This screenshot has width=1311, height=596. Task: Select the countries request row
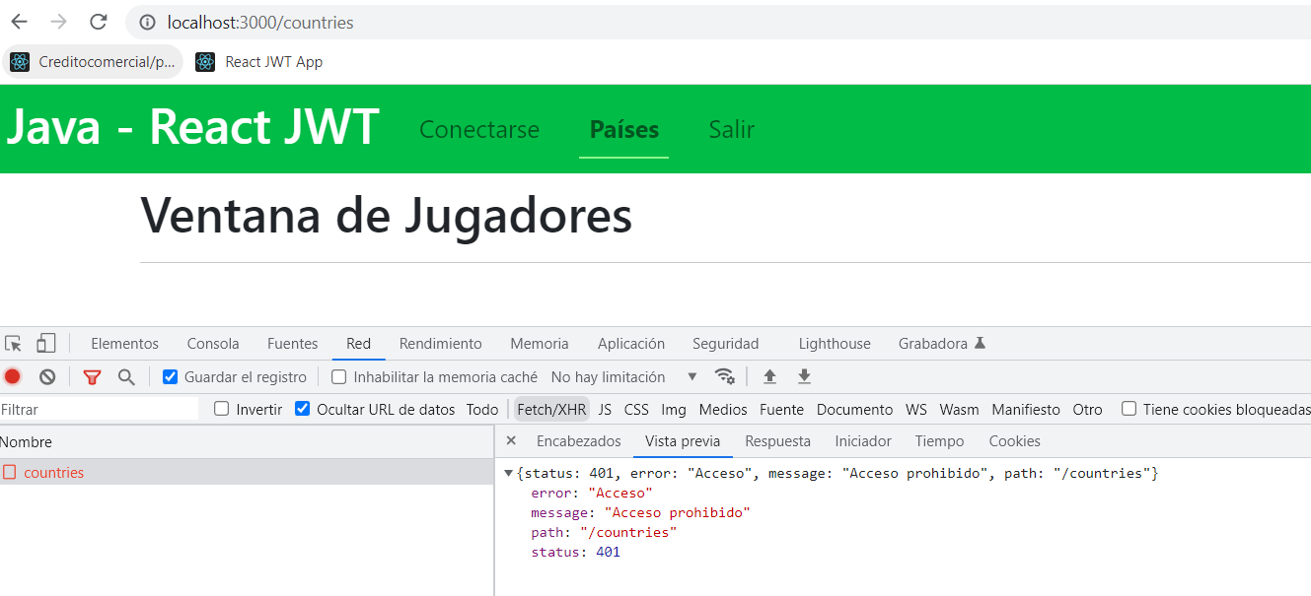246,472
